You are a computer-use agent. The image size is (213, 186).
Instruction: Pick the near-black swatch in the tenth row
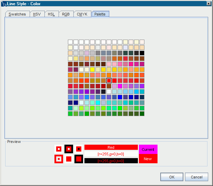pyautogui.click(x=103, y=92)
